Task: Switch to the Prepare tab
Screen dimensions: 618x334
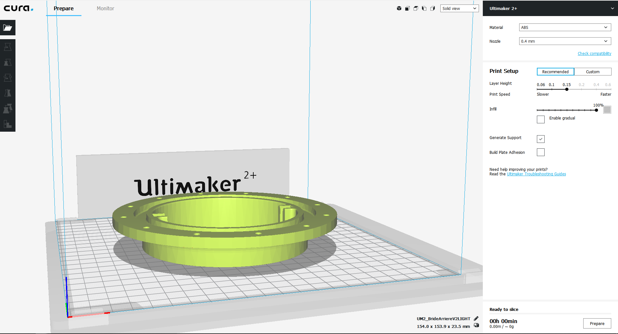Action: pyautogui.click(x=64, y=8)
